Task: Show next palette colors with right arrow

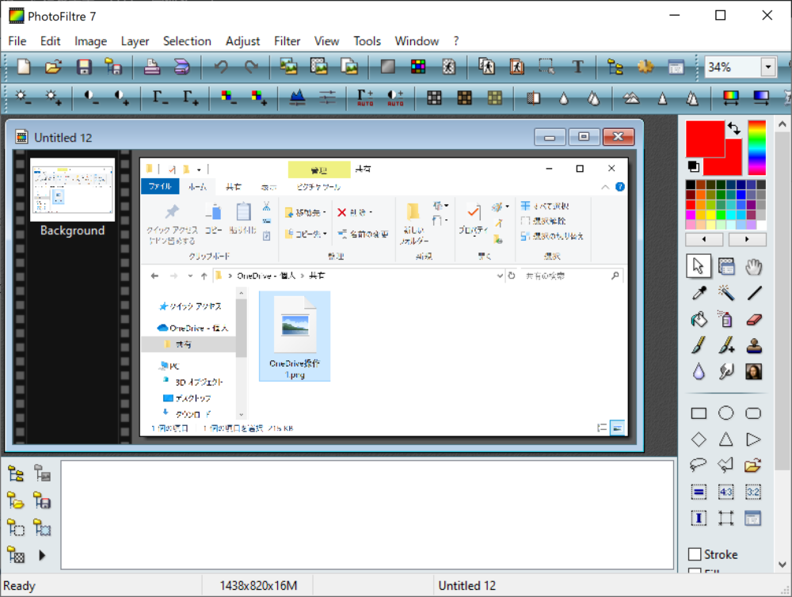Action: (747, 239)
